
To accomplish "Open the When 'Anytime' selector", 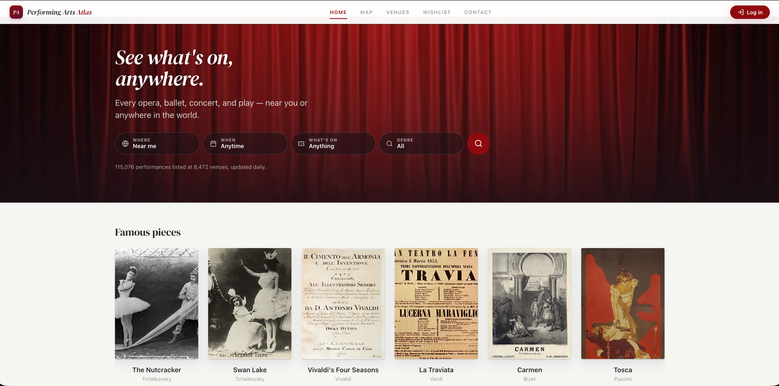I will (x=245, y=144).
